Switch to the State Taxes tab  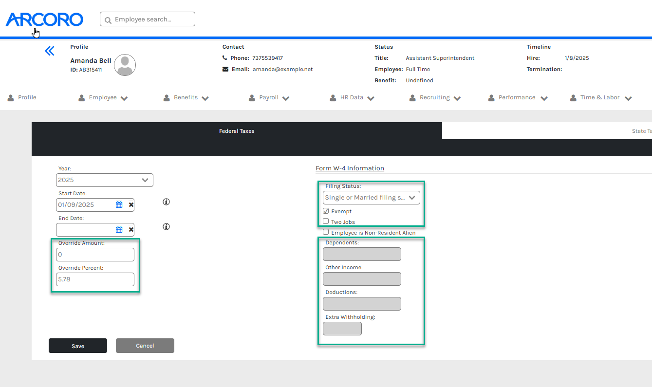(x=547, y=131)
